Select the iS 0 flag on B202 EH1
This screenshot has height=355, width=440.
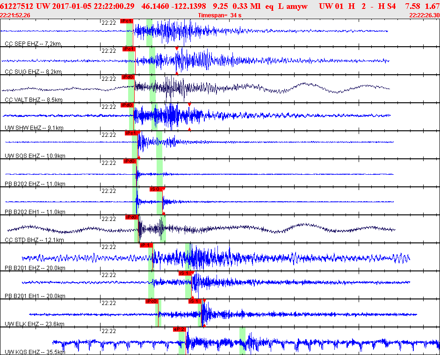pos(156,189)
